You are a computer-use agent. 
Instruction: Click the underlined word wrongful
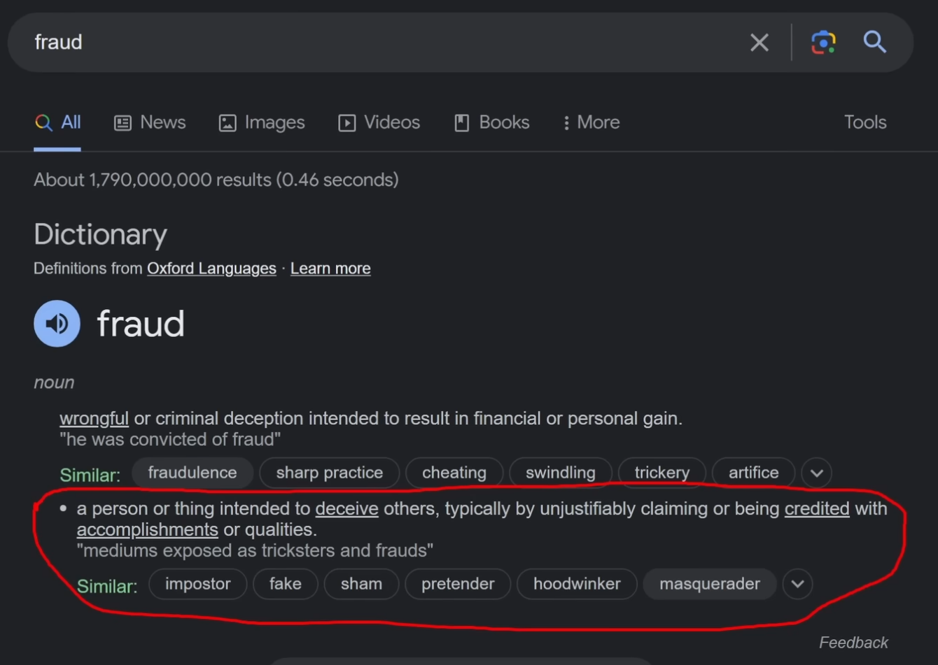click(x=94, y=419)
